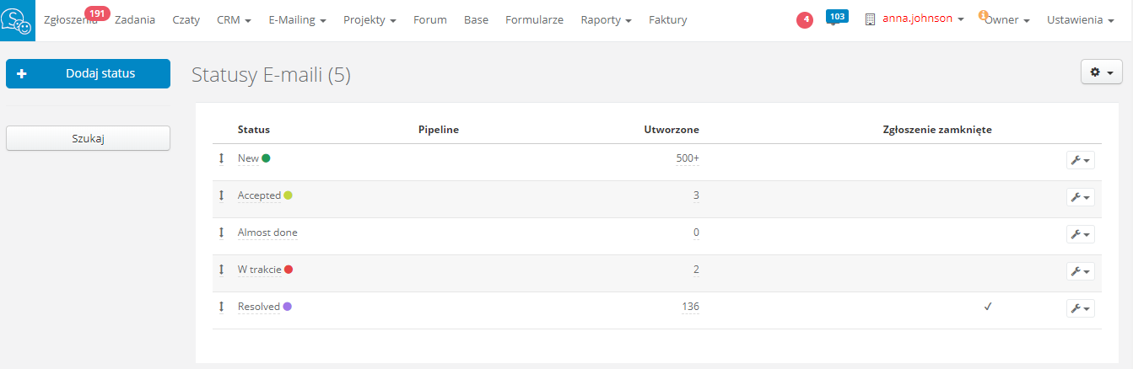Click the Dodaj status button
Viewport: 1133px width, 369px height.
[88, 73]
